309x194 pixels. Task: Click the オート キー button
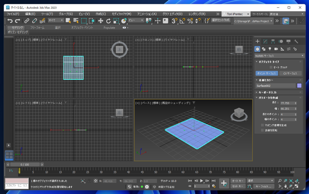(238, 181)
